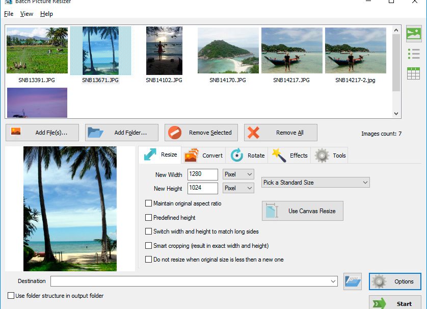Click the Add Folder button
The height and width of the screenshot is (309, 427).
(122, 133)
